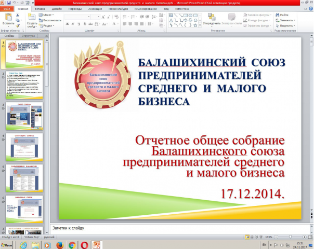Viewport: 314px width, 249px height.
Task: Switch to the Outline (Структура) pane tab
Action: [28, 36]
